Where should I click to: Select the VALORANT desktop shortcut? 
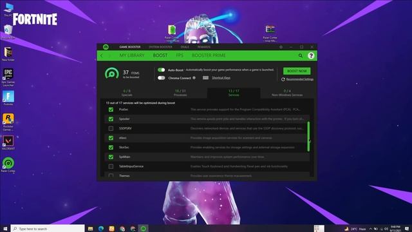point(8,143)
